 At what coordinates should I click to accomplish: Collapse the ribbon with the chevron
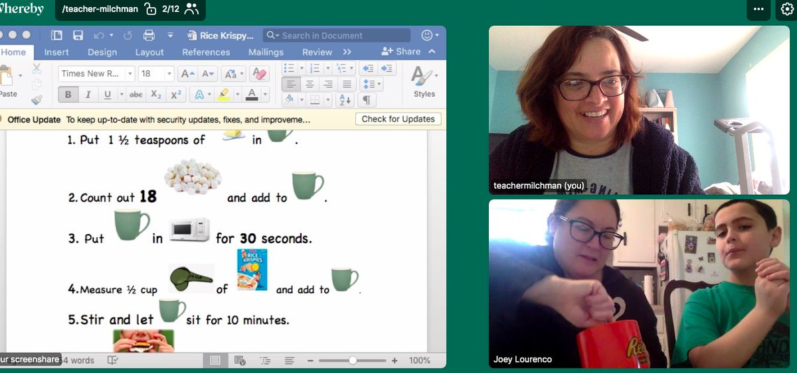pyautogui.click(x=432, y=52)
